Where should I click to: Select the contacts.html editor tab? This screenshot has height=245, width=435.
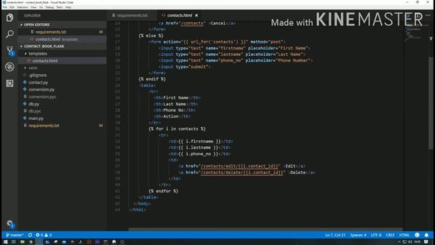(179, 15)
